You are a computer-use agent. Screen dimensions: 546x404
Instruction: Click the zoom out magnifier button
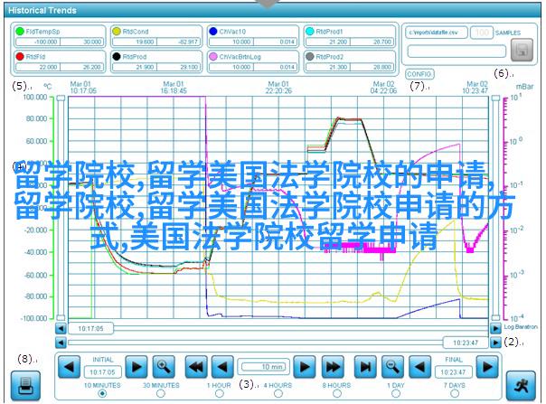pos(393,367)
